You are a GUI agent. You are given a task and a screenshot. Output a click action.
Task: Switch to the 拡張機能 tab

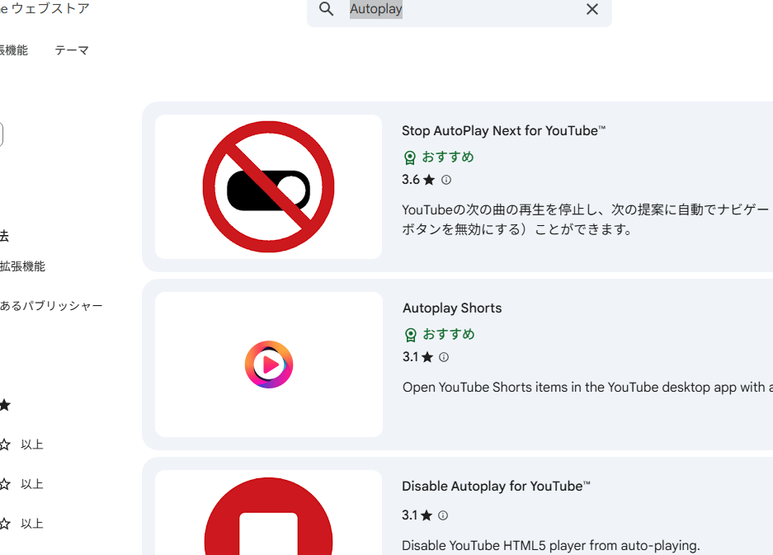14,50
